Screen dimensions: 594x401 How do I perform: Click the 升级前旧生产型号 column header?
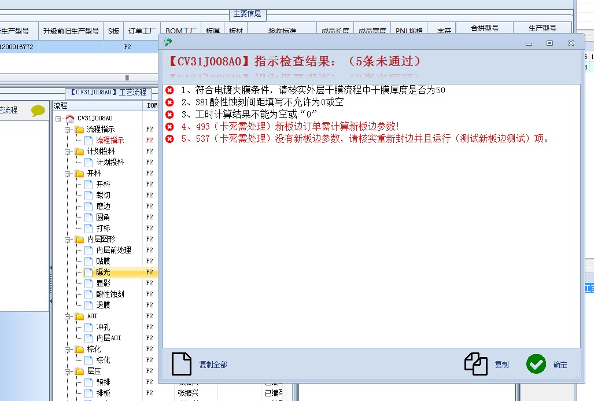[71, 31]
